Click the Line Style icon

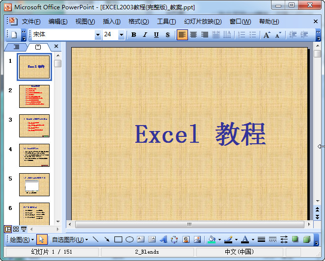click(x=261, y=240)
